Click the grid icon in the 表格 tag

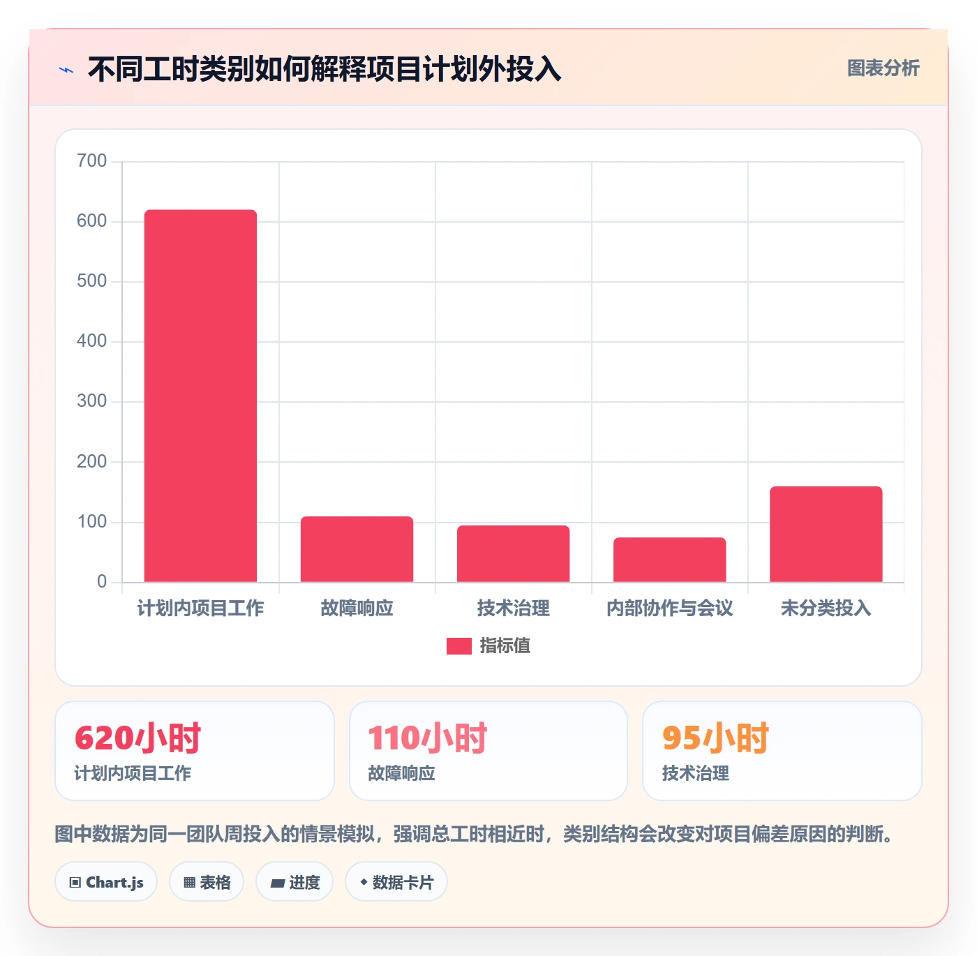click(189, 883)
